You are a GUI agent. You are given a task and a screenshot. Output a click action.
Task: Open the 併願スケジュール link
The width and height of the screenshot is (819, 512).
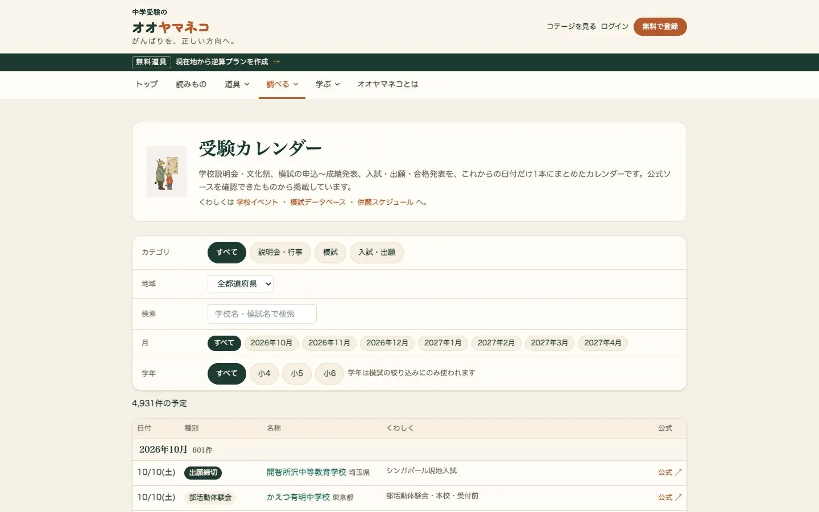385,203
